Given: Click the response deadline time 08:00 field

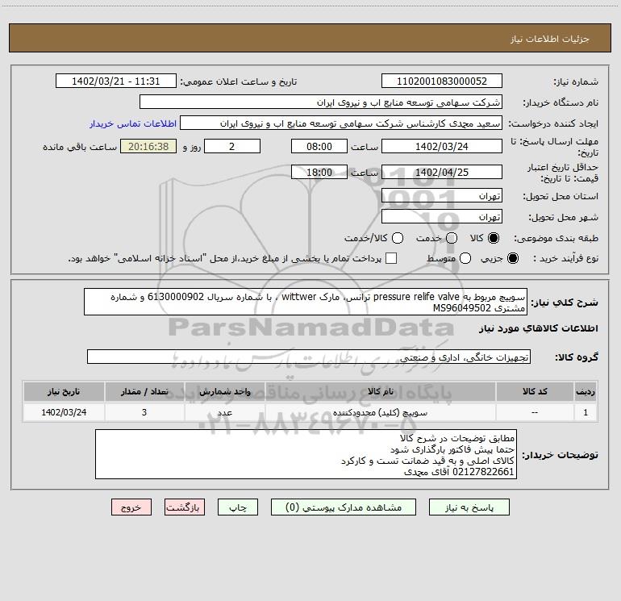Looking at the screenshot, I should pos(319,146).
